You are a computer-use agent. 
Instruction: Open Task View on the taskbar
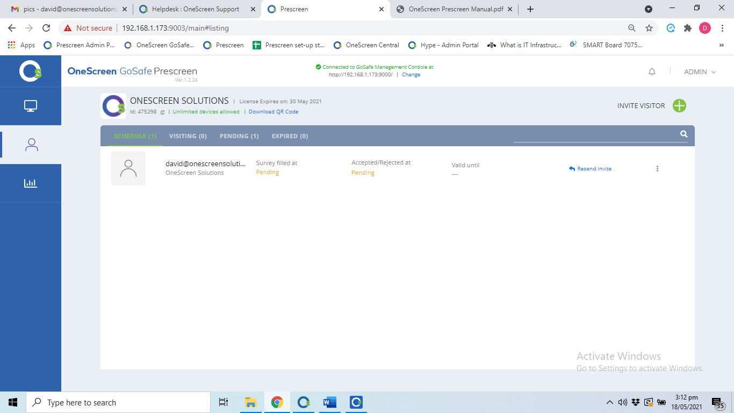[x=224, y=402]
